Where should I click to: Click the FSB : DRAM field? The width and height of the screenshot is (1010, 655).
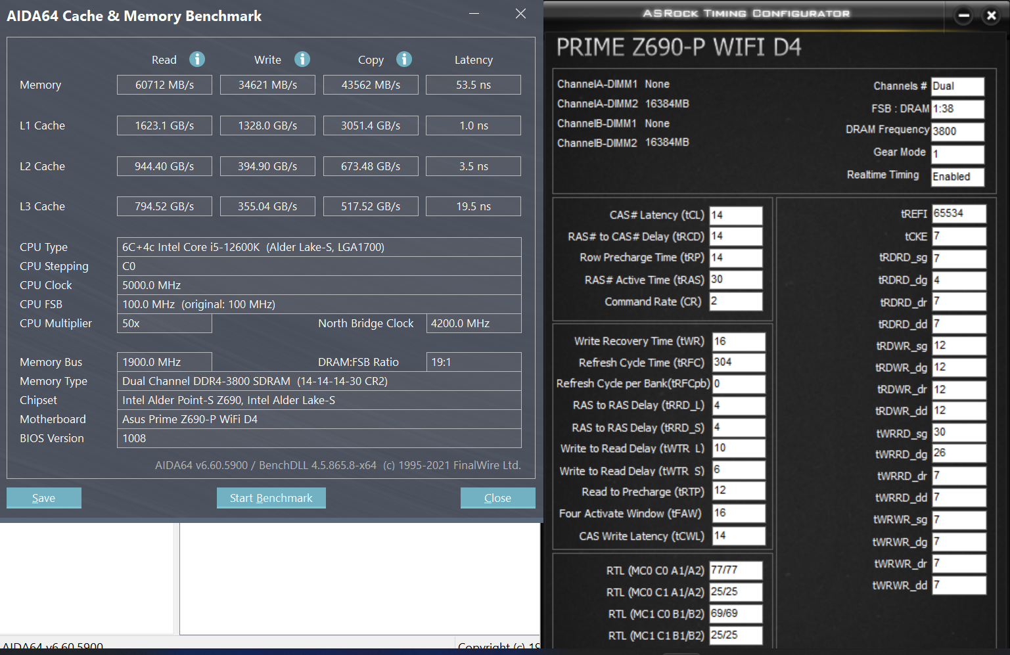(957, 109)
